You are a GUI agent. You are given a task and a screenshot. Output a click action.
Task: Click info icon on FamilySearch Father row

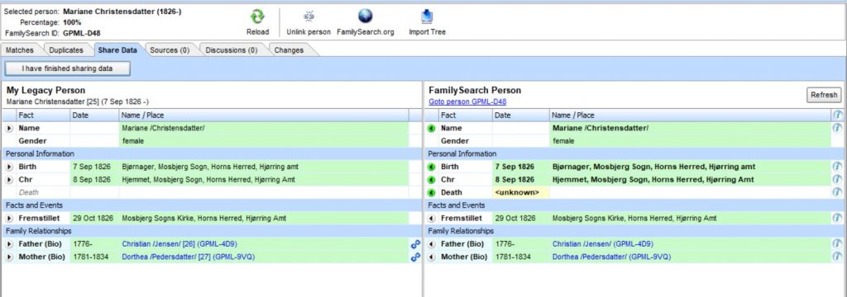point(838,244)
